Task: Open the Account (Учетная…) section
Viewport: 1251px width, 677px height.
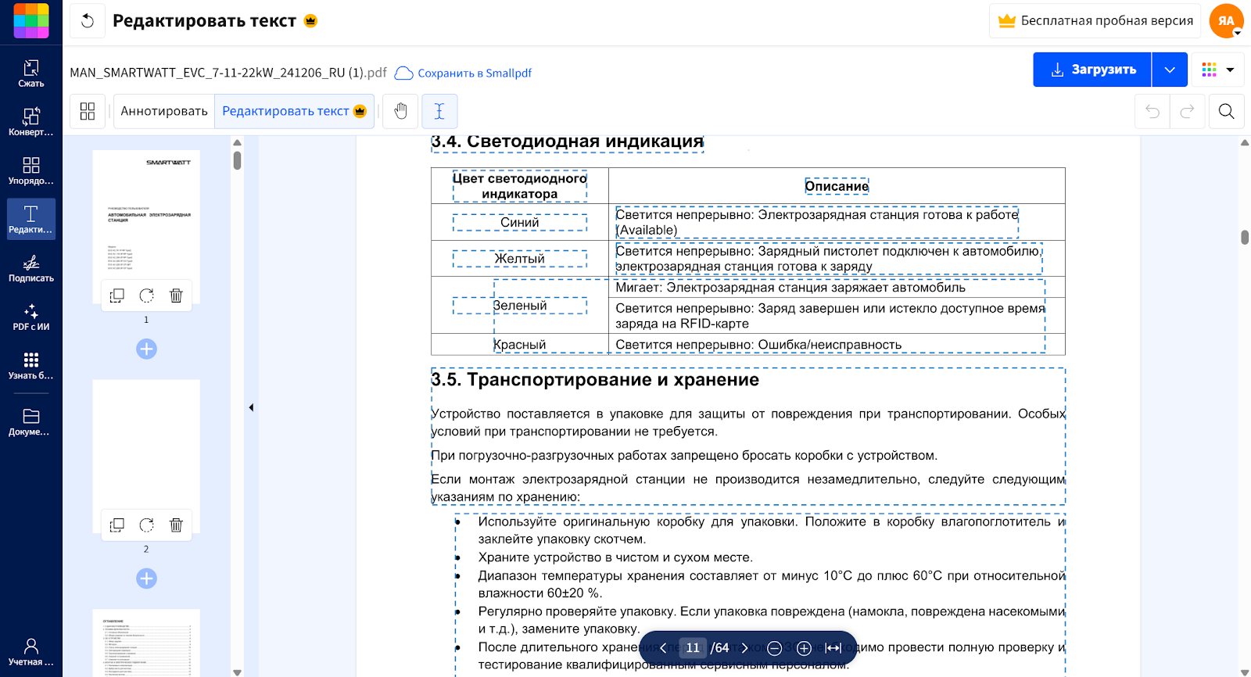Action: coord(31,651)
